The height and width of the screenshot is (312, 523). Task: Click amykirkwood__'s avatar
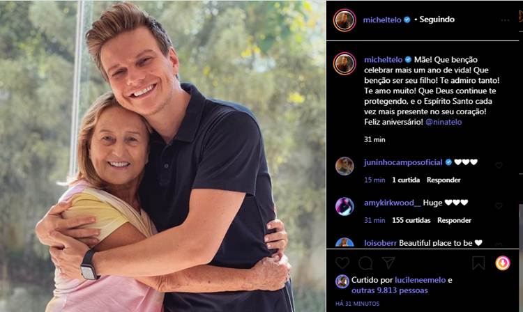[x=344, y=206]
